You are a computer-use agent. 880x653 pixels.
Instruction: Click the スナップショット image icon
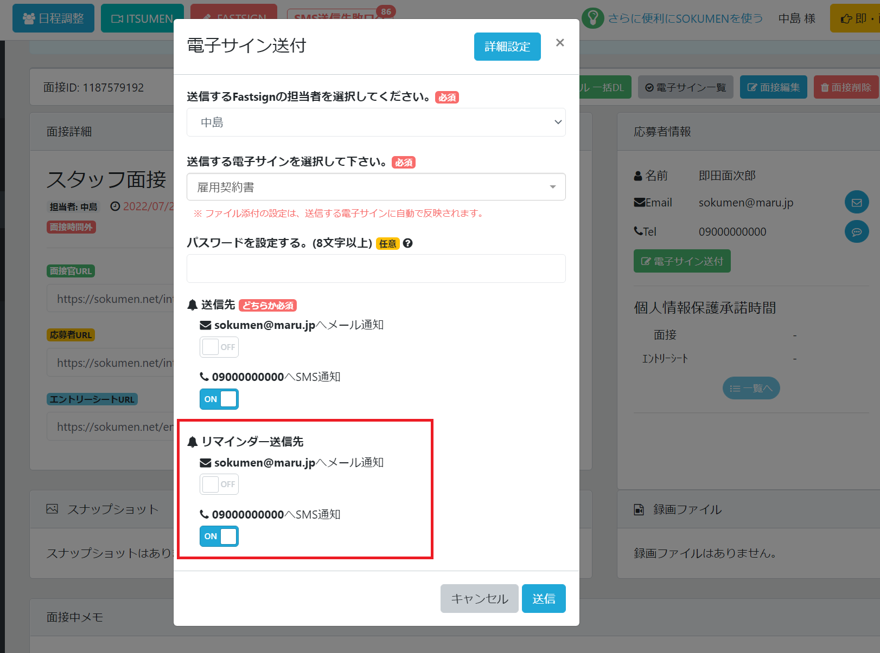coord(52,509)
